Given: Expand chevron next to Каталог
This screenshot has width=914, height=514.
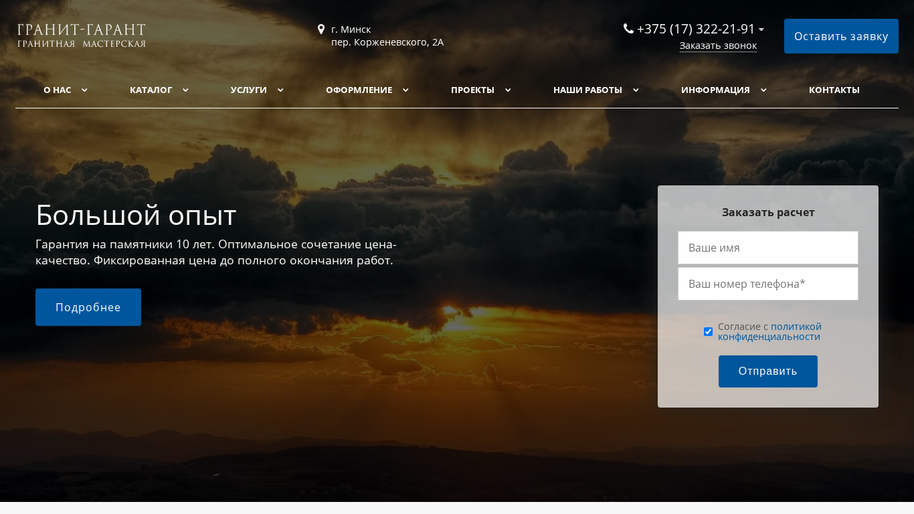Looking at the screenshot, I should coord(185,90).
